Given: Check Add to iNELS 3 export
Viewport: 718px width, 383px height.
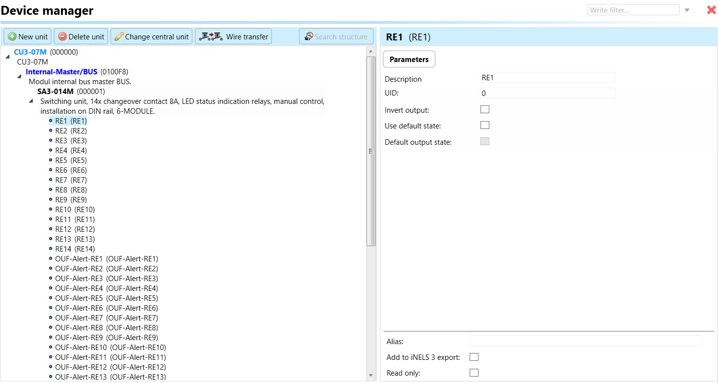Looking at the screenshot, I should [x=474, y=357].
